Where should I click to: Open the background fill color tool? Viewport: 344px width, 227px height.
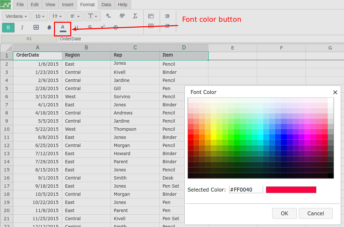pos(49,28)
